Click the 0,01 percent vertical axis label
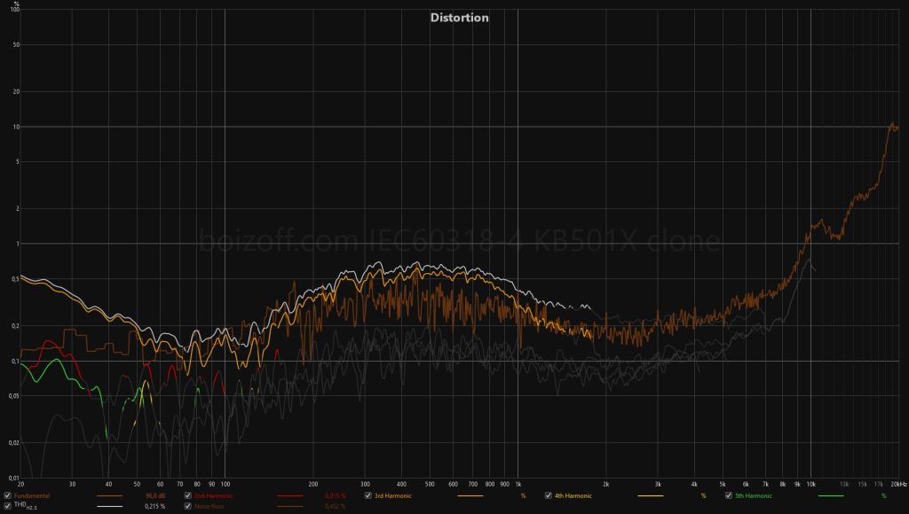The height and width of the screenshot is (514, 909). (14, 479)
